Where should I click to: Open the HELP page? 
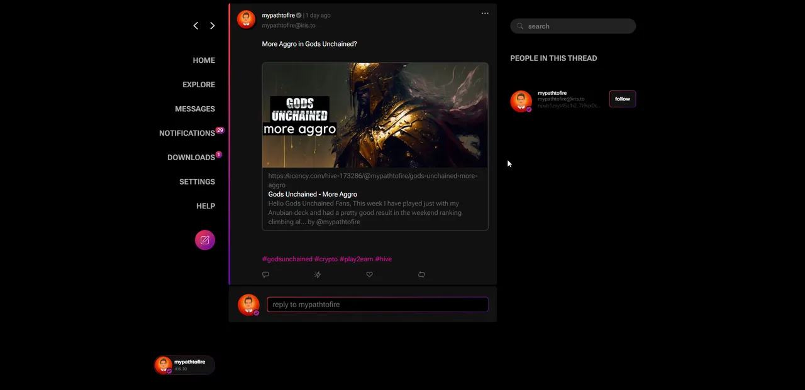coord(206,206)
